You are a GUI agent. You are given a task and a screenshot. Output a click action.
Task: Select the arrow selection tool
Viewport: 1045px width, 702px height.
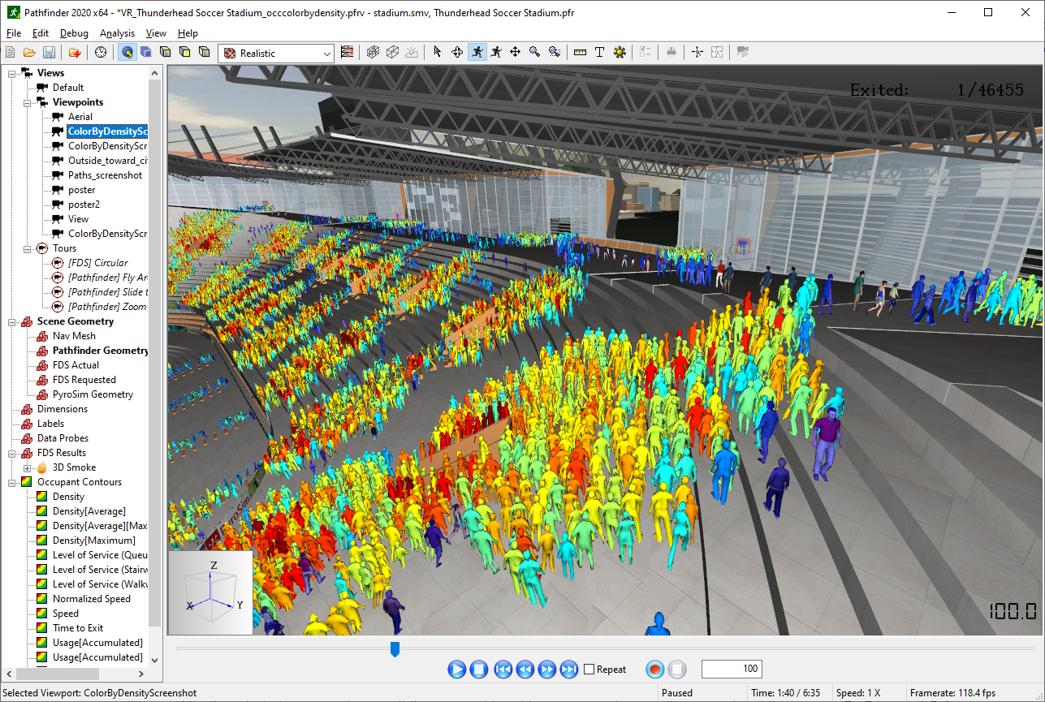coord(438,53)
